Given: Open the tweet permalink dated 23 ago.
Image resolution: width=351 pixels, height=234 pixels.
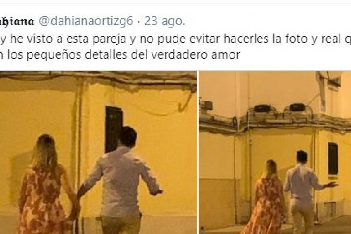Looking at the screenshot, I should (x=165, y=21).
